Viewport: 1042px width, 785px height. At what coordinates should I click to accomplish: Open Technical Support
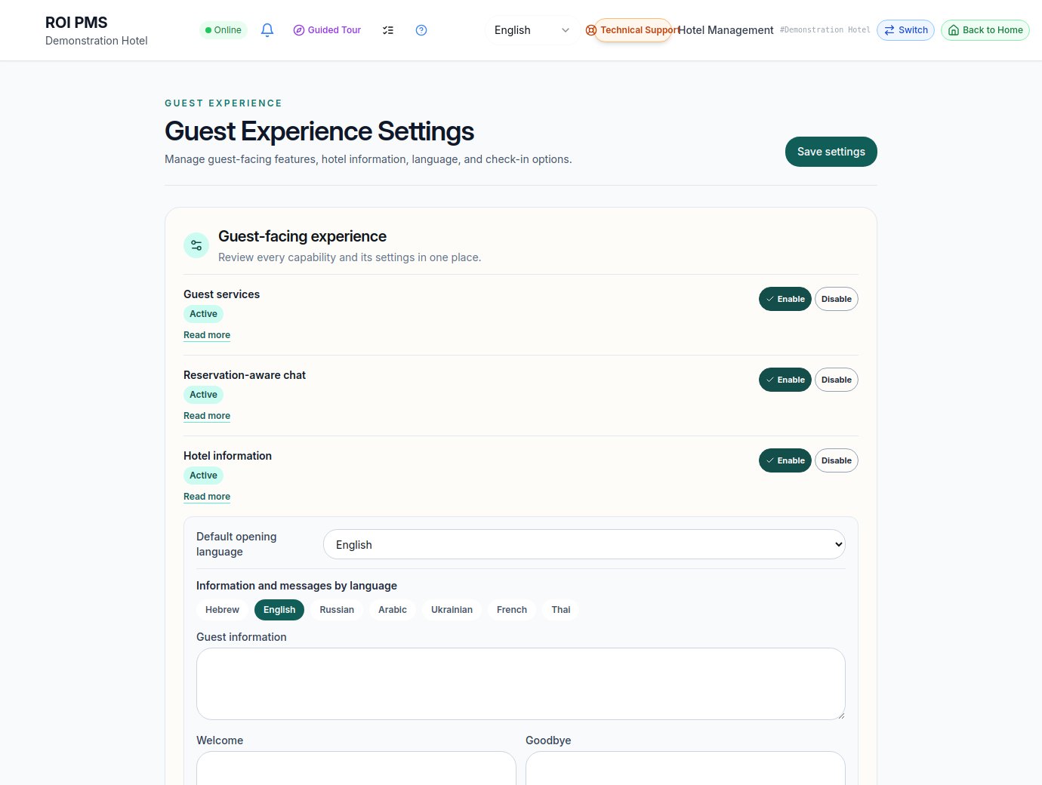(x=633, y=30)
